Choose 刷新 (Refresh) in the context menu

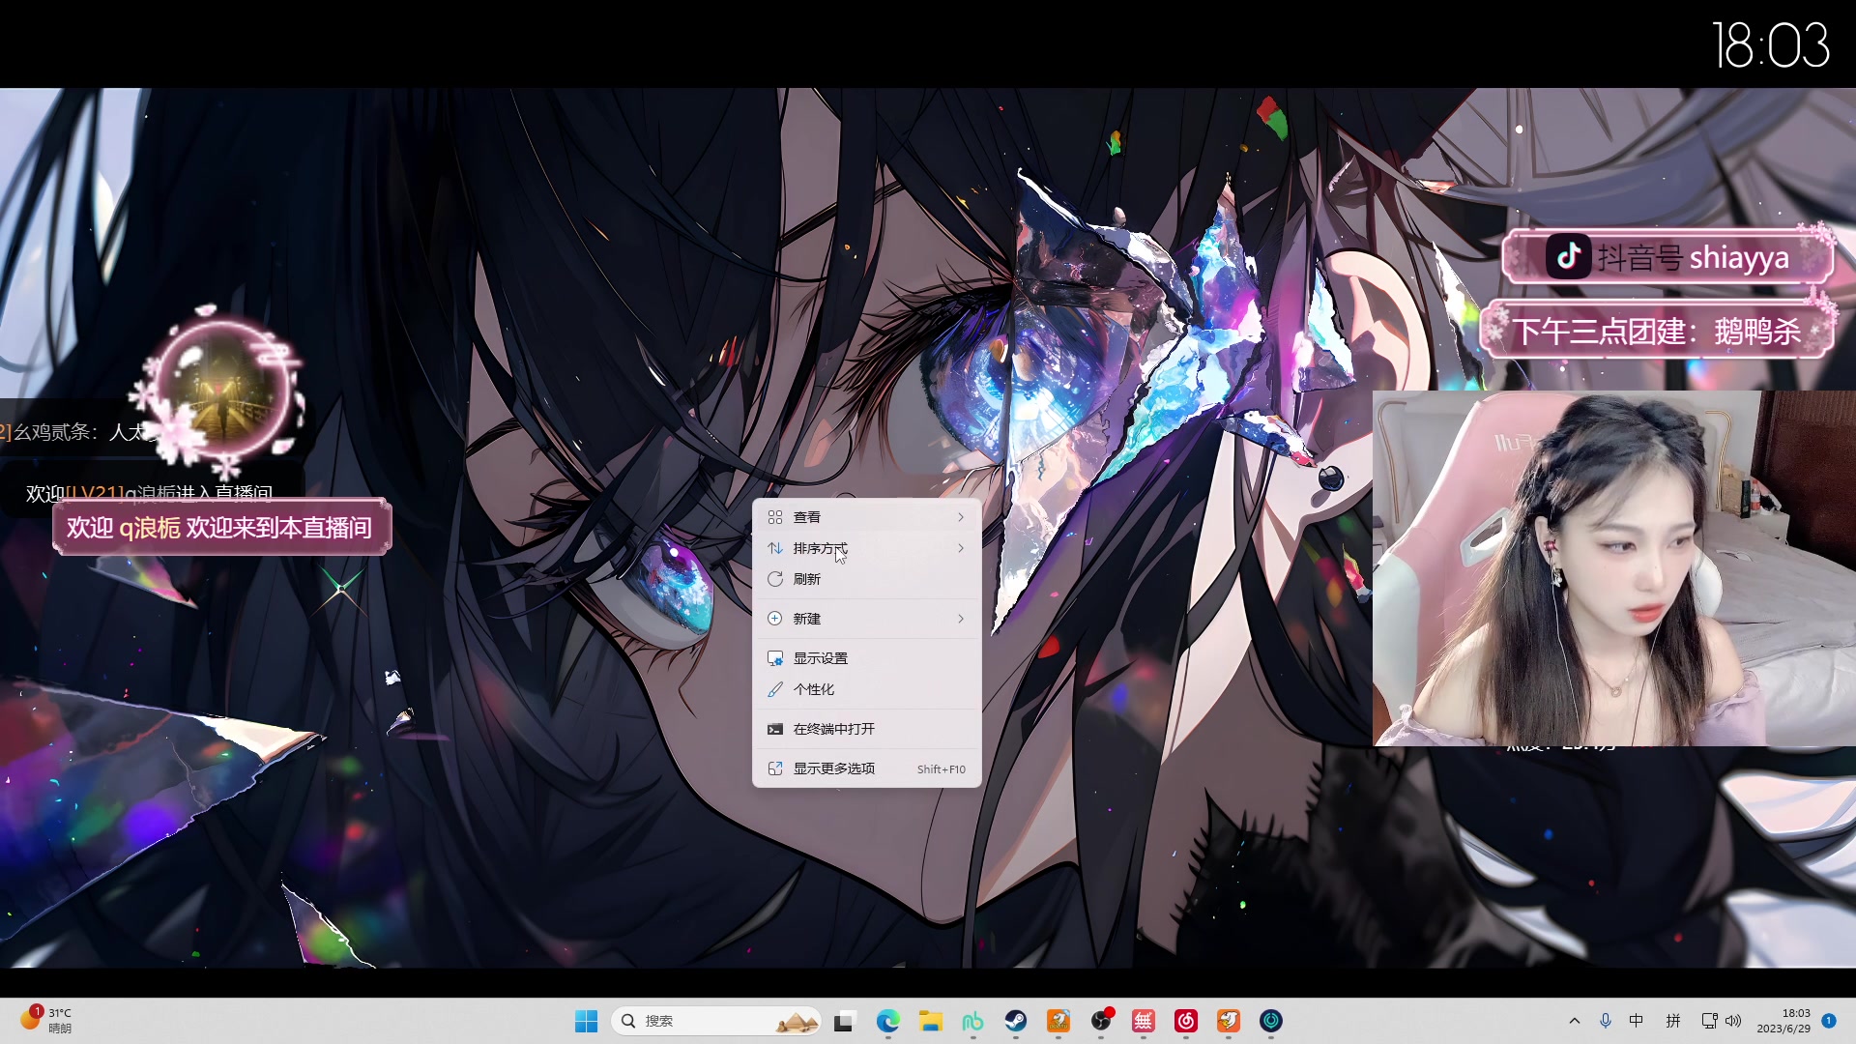click(866, 579)
